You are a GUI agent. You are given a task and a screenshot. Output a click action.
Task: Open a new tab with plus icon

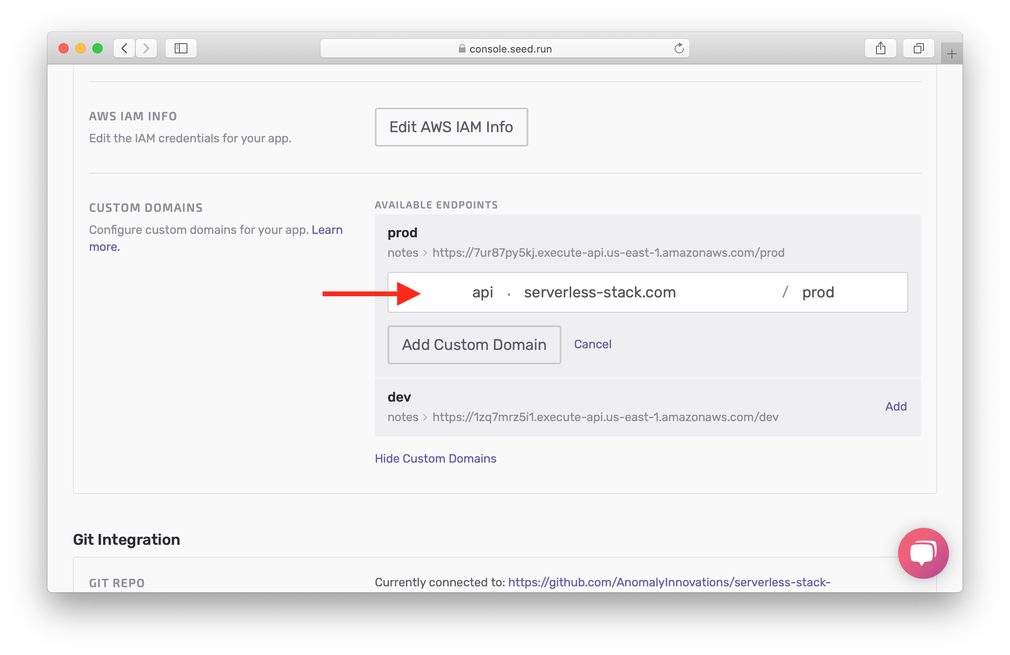pyautogui.click(x=951, y=54)
